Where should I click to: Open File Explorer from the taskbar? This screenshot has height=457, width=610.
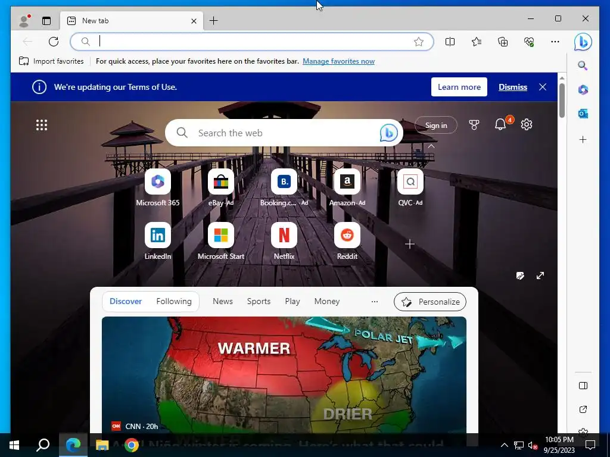pos(102,445)
